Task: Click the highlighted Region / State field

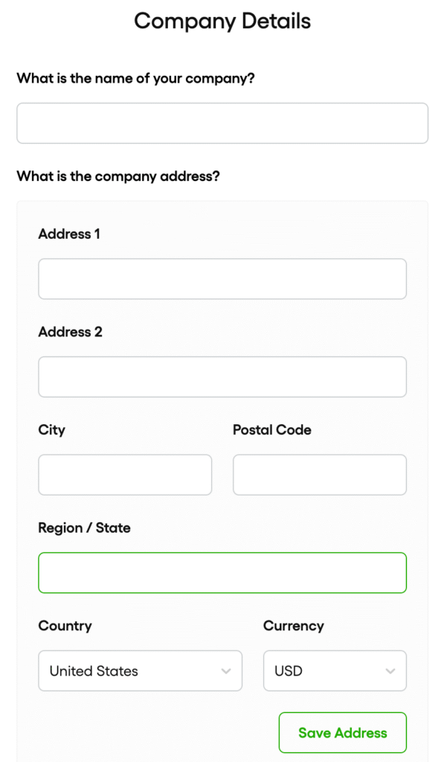Action: [x=222, y=572]
